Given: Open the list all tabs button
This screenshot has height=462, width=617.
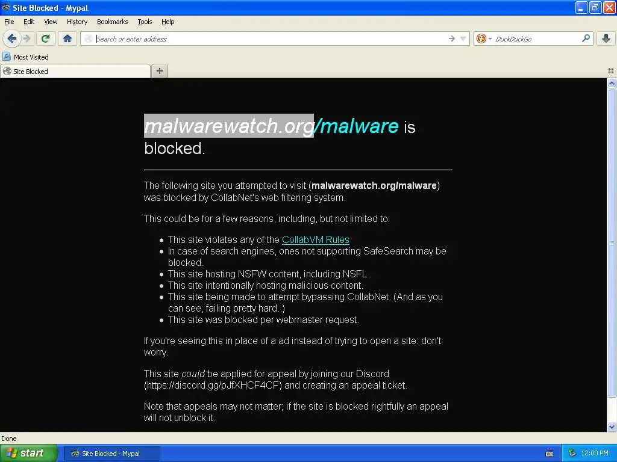Looking at the screenshot, I should 611,71.
